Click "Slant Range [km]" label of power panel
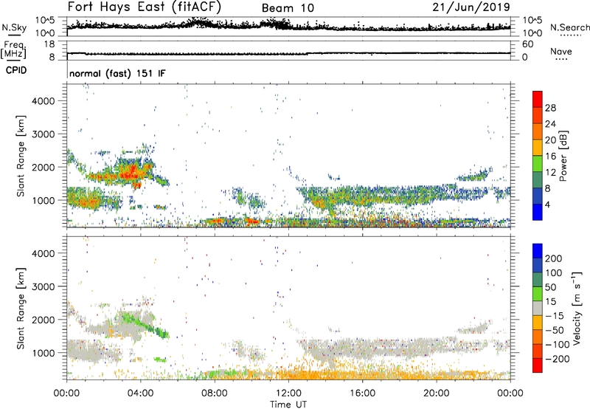590x409 pixels. click(x=21, y=156)
